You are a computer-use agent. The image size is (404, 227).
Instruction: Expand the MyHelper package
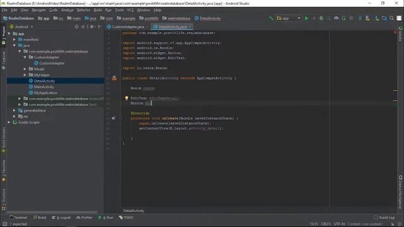coord(25,75)
